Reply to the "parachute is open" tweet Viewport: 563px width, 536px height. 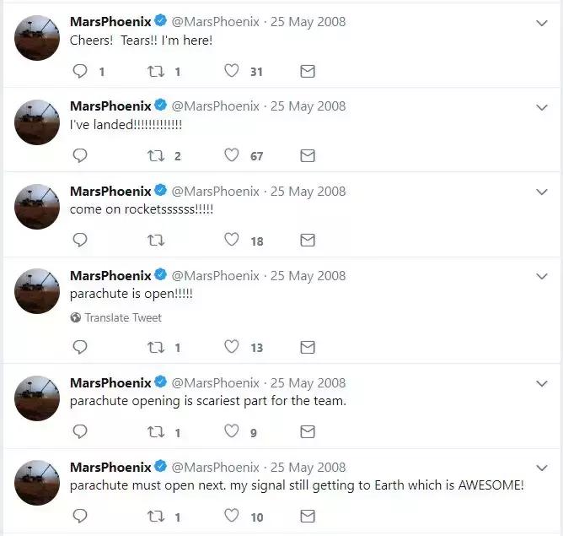(80, 347)
